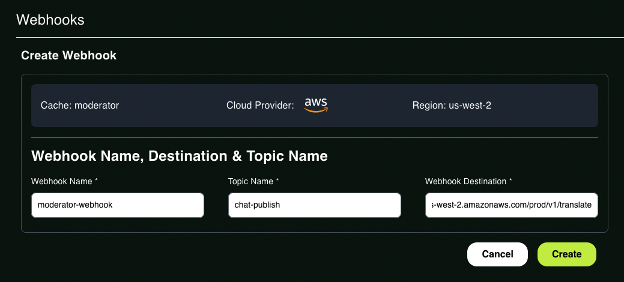
Task: Click the 'Webhook Name, Destination & Topic Name' heading
Action: pyautogui.click(x=180, y=156)
